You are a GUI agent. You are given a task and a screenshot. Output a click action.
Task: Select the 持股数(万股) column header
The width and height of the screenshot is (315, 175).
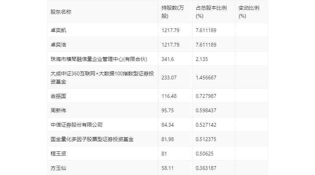coord(173,12)
